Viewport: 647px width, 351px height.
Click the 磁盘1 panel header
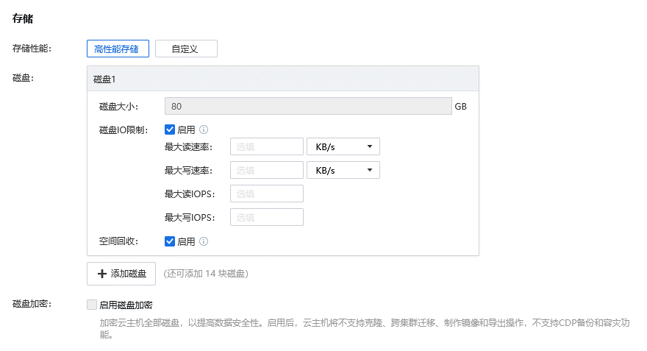(x=283, y=79)
